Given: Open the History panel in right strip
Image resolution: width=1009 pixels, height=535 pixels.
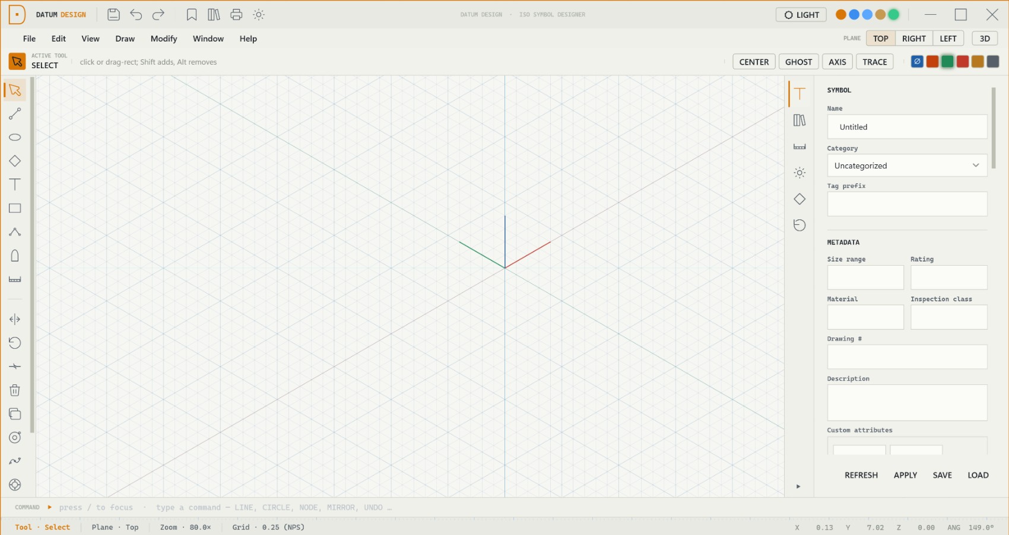Looking at the screenshot, I should tap(799, 225).
